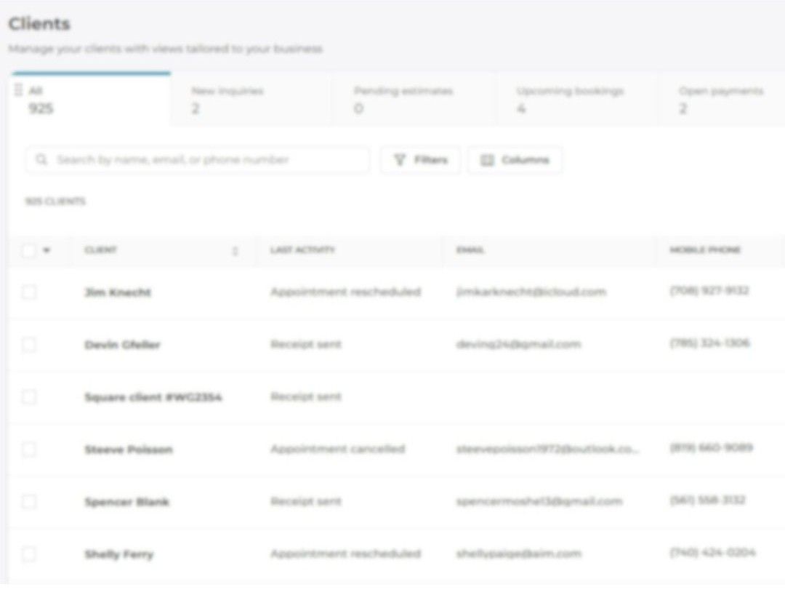
Task: Click the Last Activity column header
Action: click(303, 250)
